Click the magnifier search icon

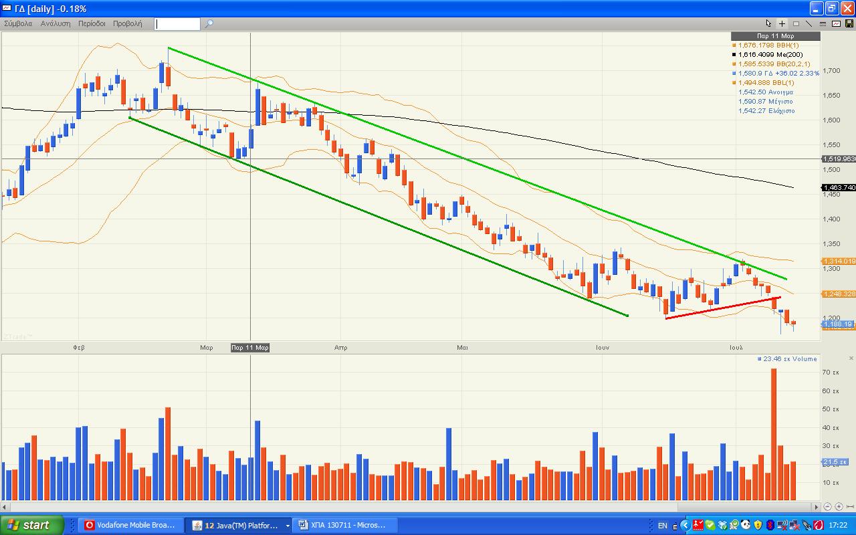pyautogui.click(x=209, y=23)
